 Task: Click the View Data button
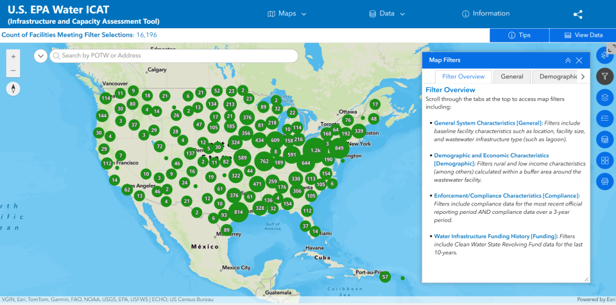(x=583, y=35)
